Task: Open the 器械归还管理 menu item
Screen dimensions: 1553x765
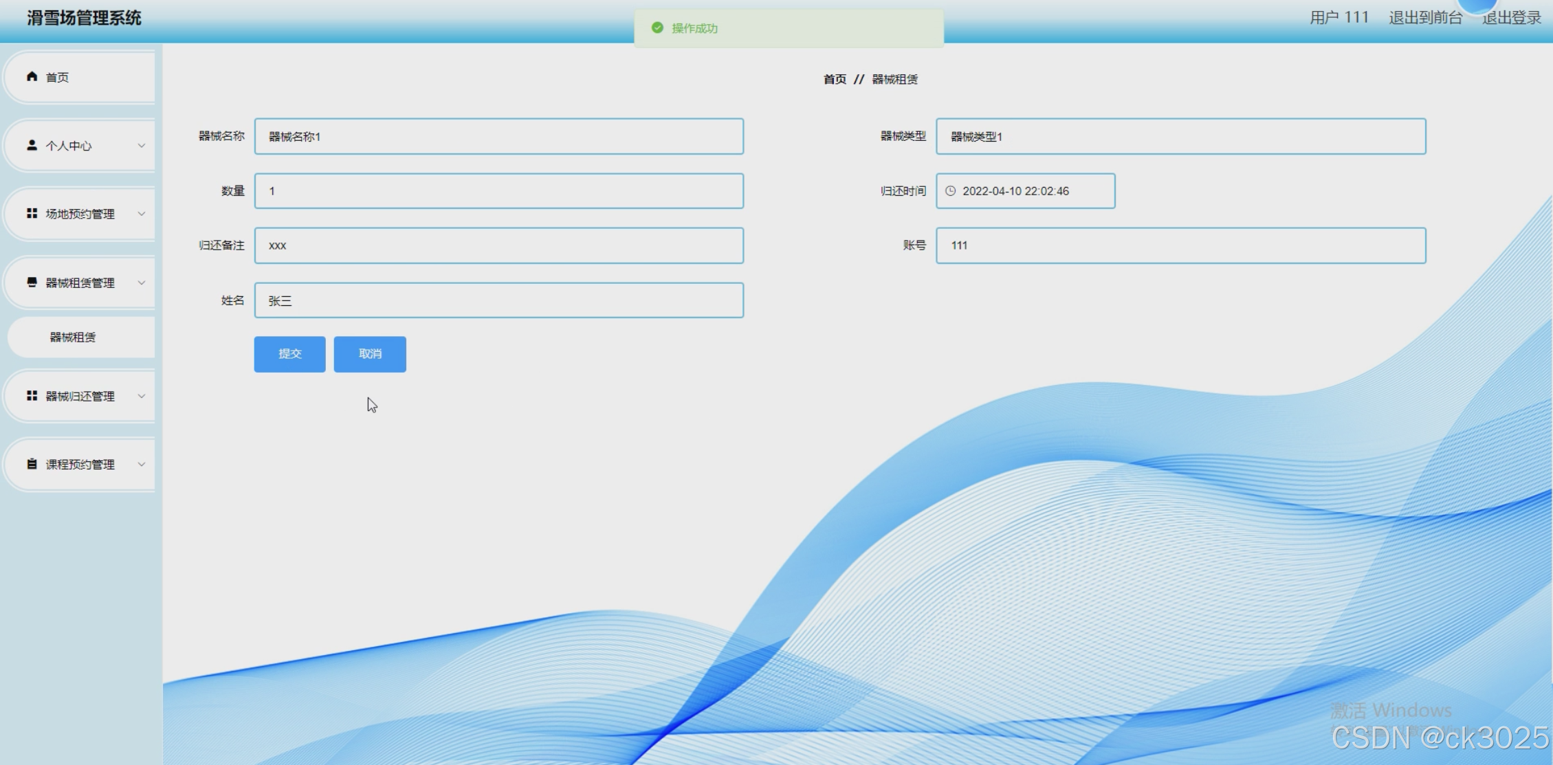Action: click(x=80, y=396)
